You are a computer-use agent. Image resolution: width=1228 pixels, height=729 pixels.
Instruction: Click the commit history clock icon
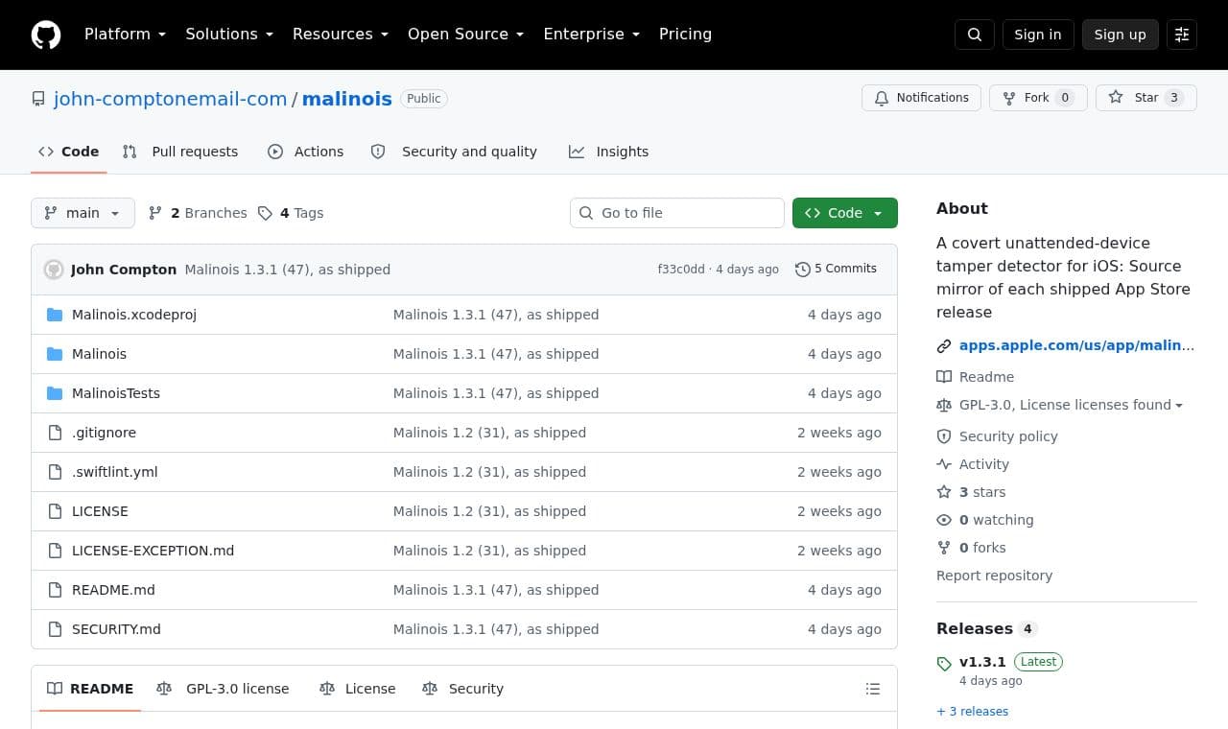point(803,270)
